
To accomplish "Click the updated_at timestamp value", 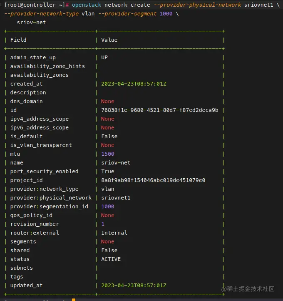I will [134, 286].
